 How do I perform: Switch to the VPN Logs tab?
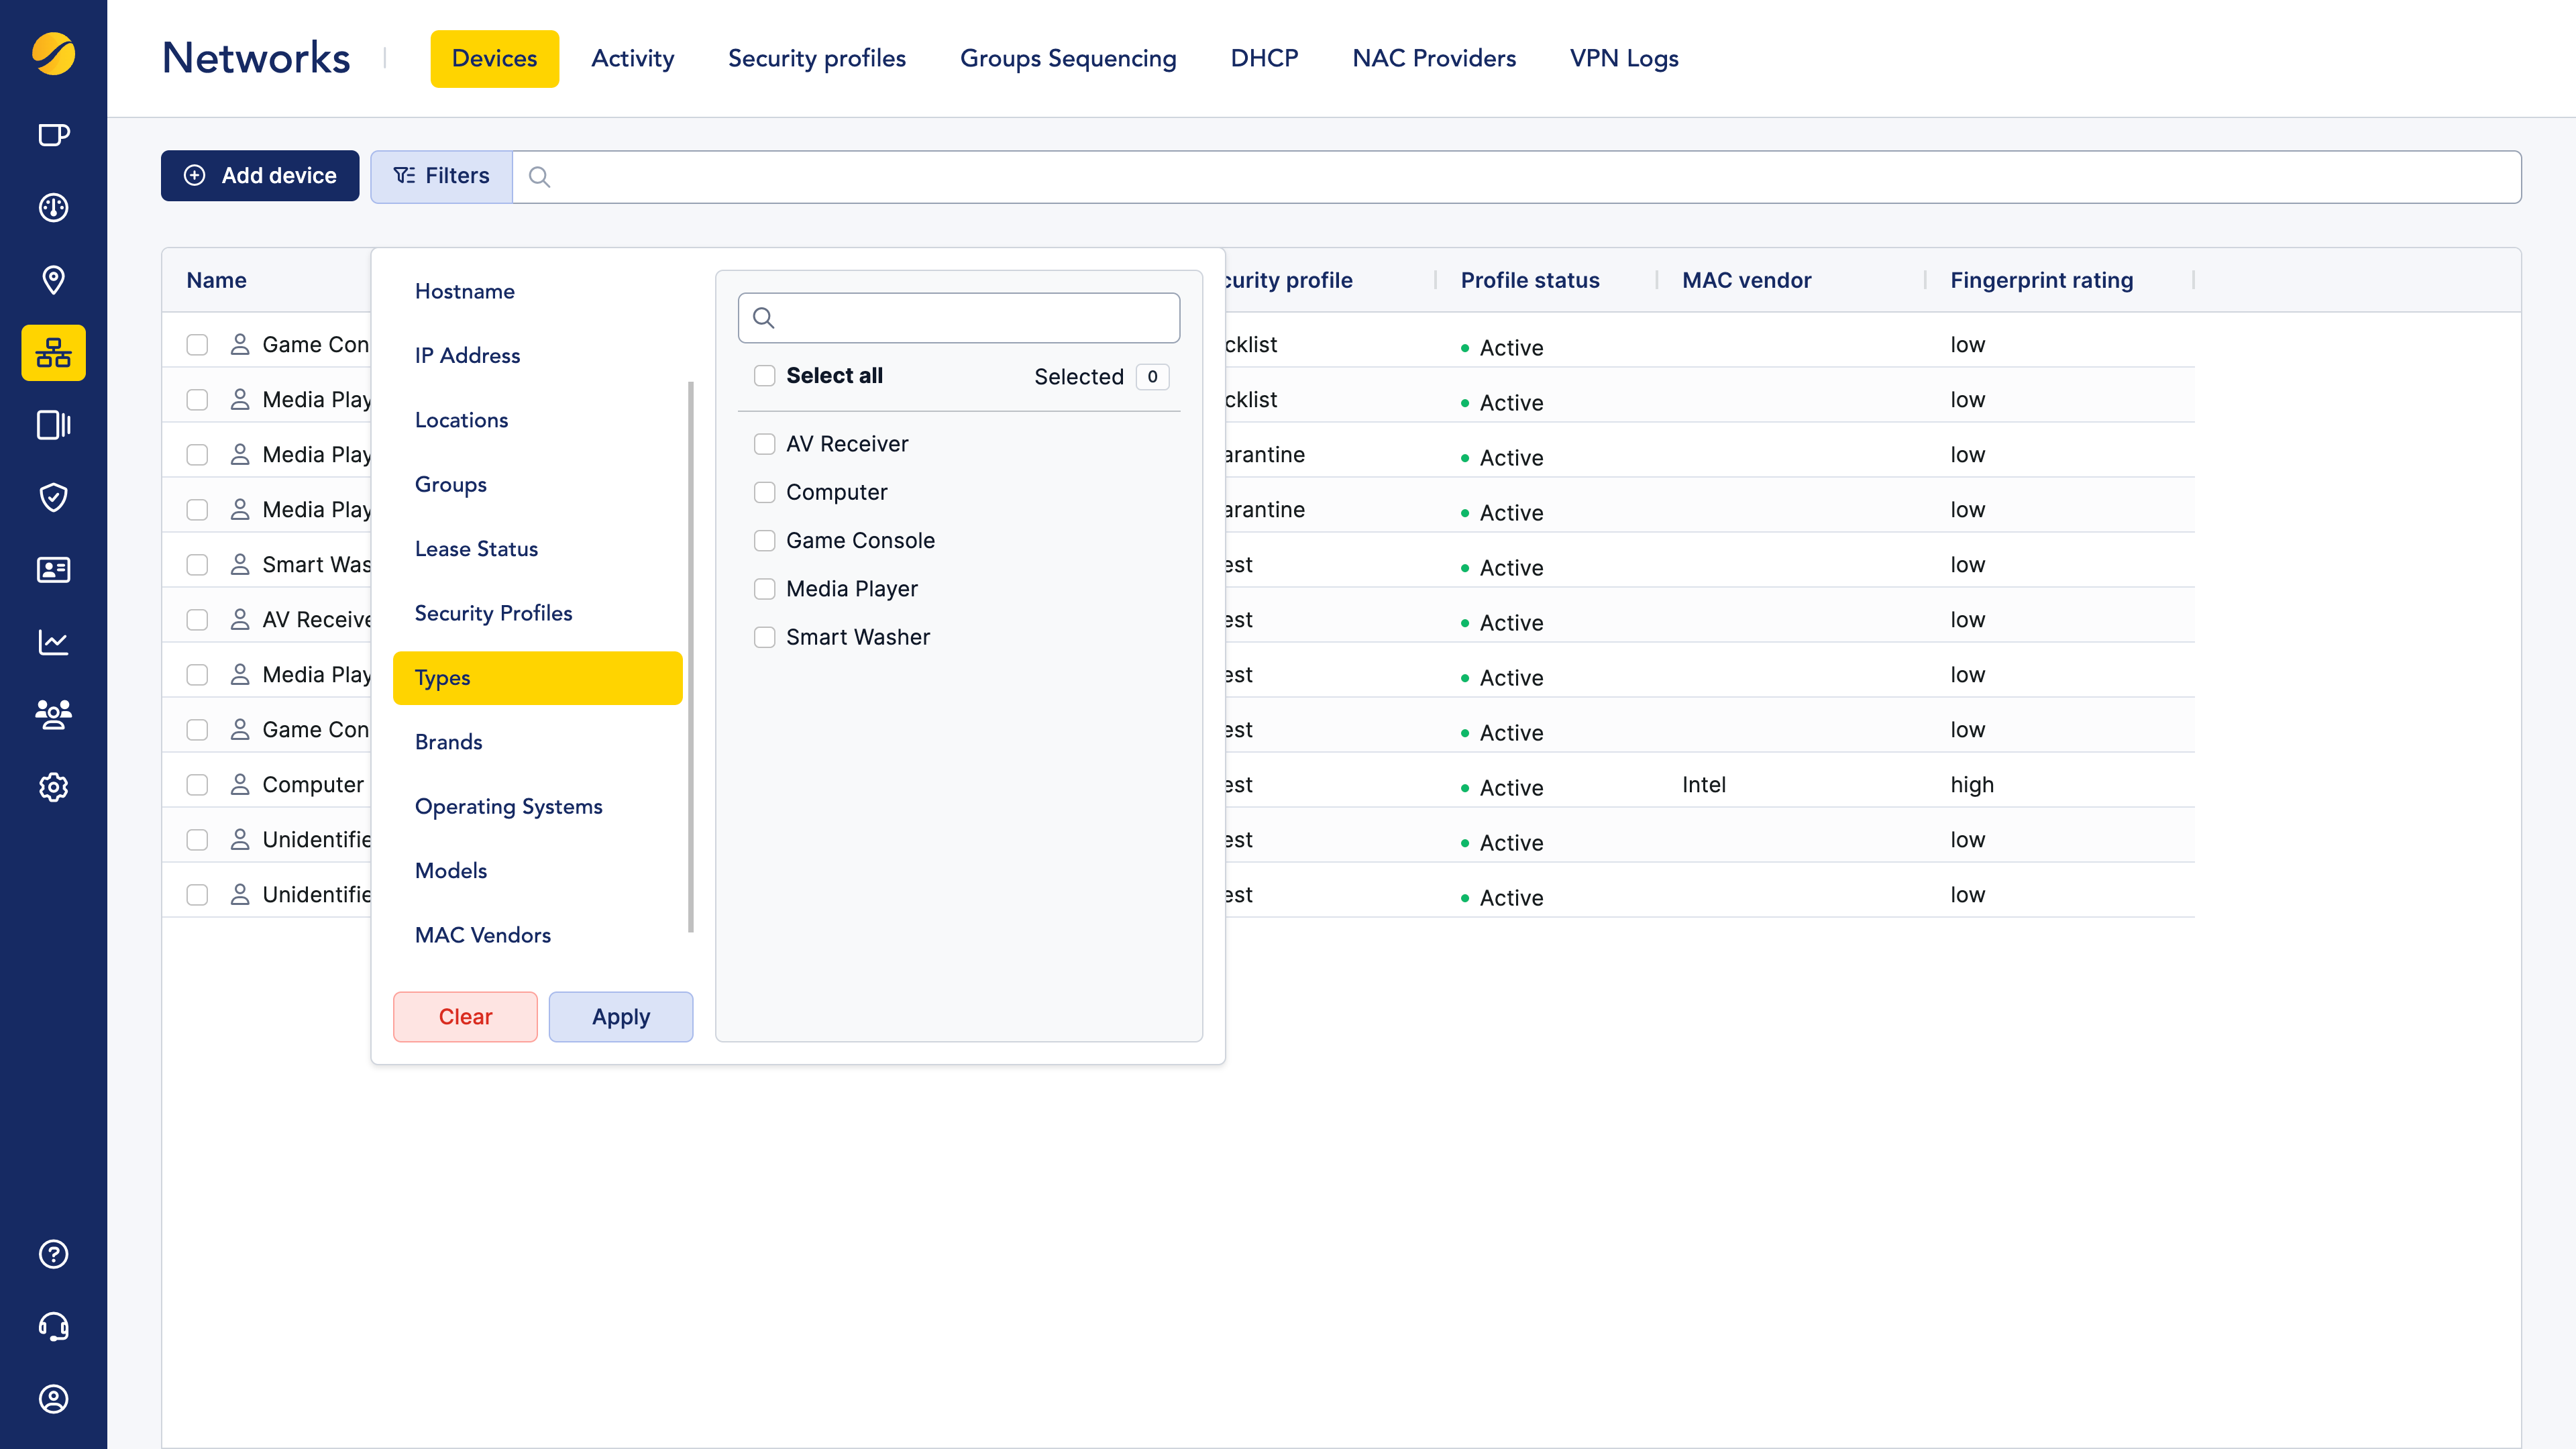[1623, 58]
